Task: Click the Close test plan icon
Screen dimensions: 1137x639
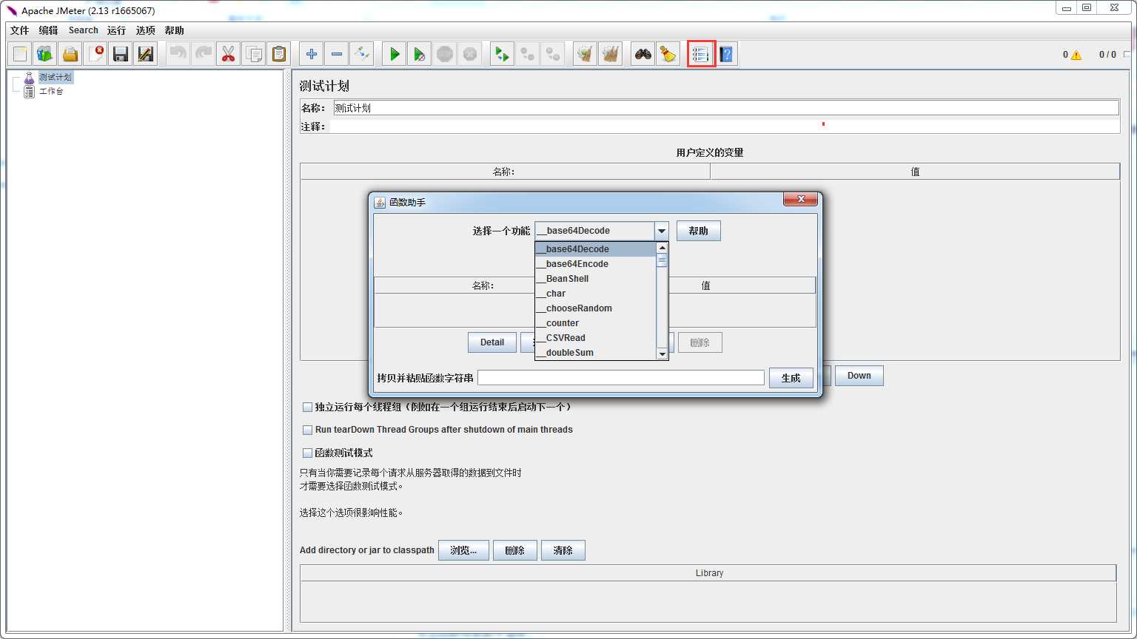Action: pos(95,54)
